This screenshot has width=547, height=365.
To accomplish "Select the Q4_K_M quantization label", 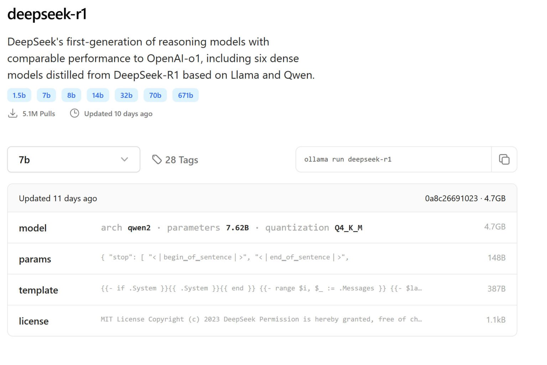I will 348,228.
